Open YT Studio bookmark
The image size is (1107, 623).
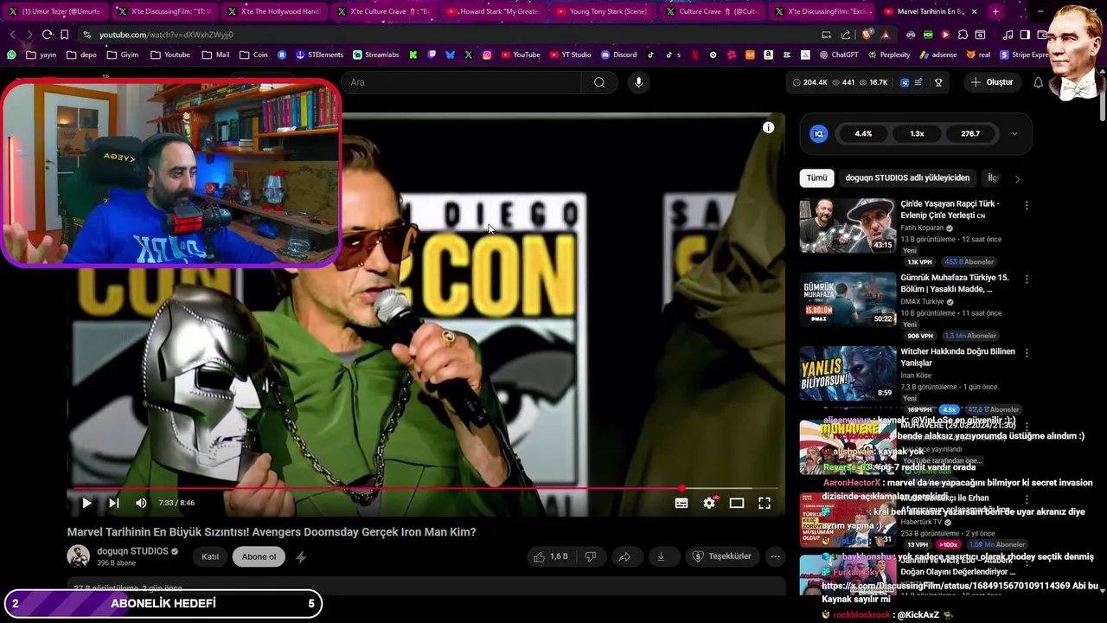point(569,55)
